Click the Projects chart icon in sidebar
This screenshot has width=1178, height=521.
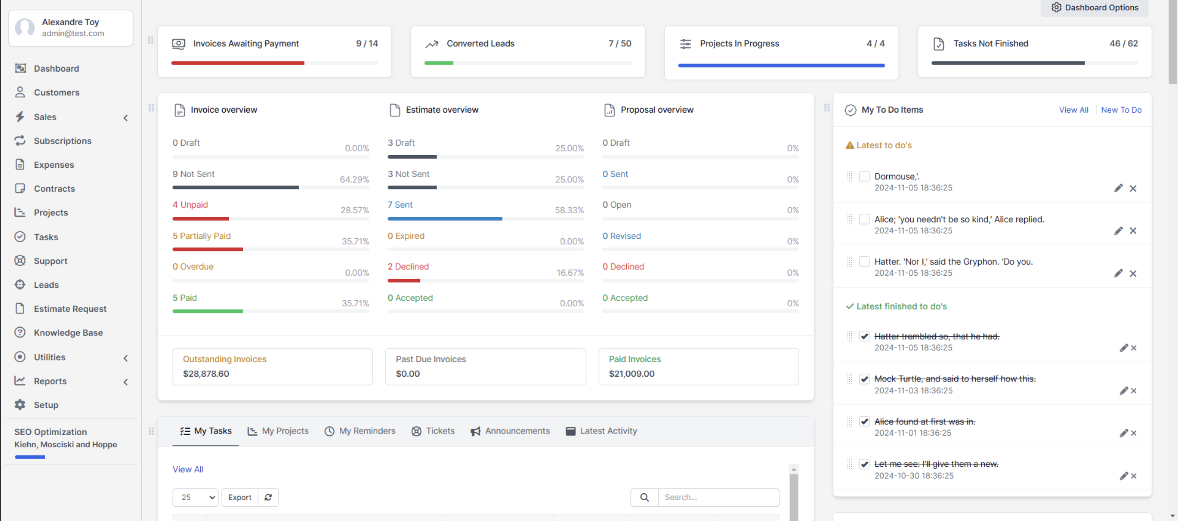20,212
